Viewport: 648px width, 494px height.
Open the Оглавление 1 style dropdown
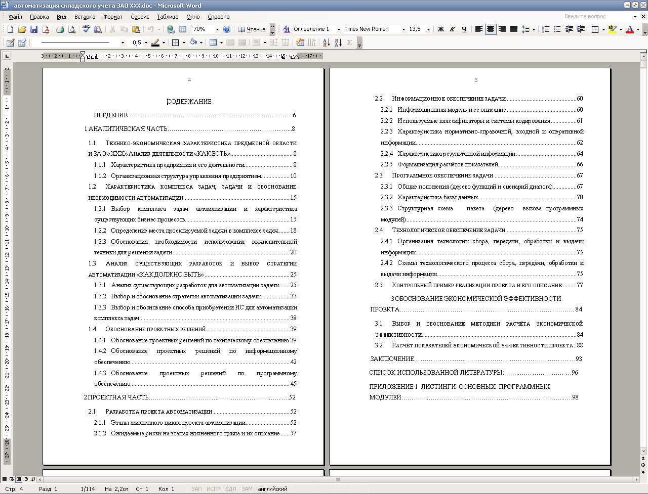point(338,29)
